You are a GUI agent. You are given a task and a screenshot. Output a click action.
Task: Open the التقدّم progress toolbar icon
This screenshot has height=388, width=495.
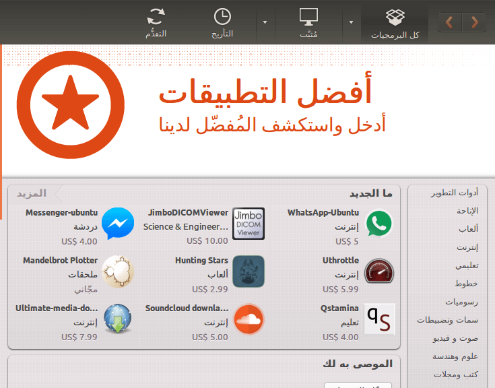click(x=156, y=23)
